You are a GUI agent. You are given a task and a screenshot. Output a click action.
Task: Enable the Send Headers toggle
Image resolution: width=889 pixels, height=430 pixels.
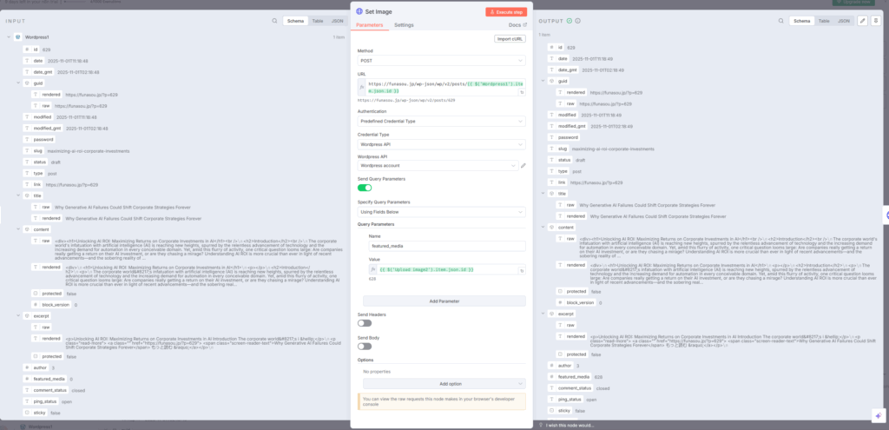click(365, 322)
